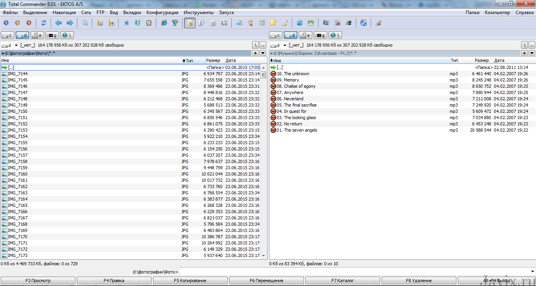Click the F4 Правка button
Viewport: 536px width, 286px height.
coord(114,281)
